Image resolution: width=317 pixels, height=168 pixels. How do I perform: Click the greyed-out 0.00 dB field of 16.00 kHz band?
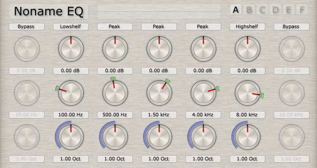click(291, 71)
